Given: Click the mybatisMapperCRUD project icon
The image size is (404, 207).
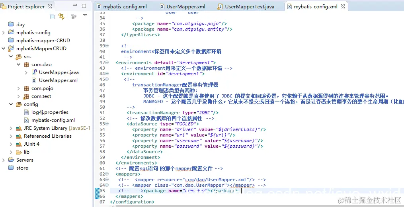Looking at the screenshot, I should coord(11,48).
